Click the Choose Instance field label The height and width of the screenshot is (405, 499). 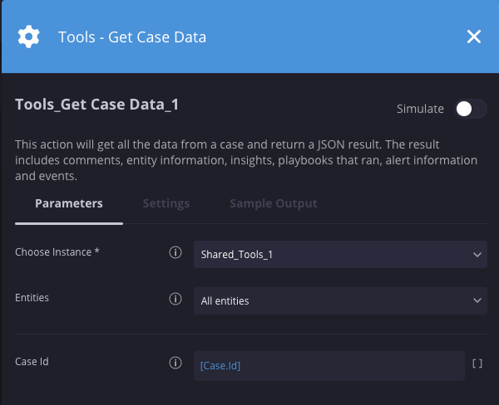point(57,252)
